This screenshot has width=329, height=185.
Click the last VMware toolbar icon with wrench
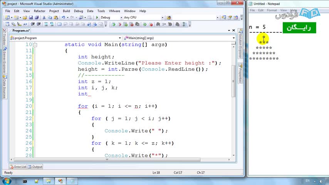[185, 25]
